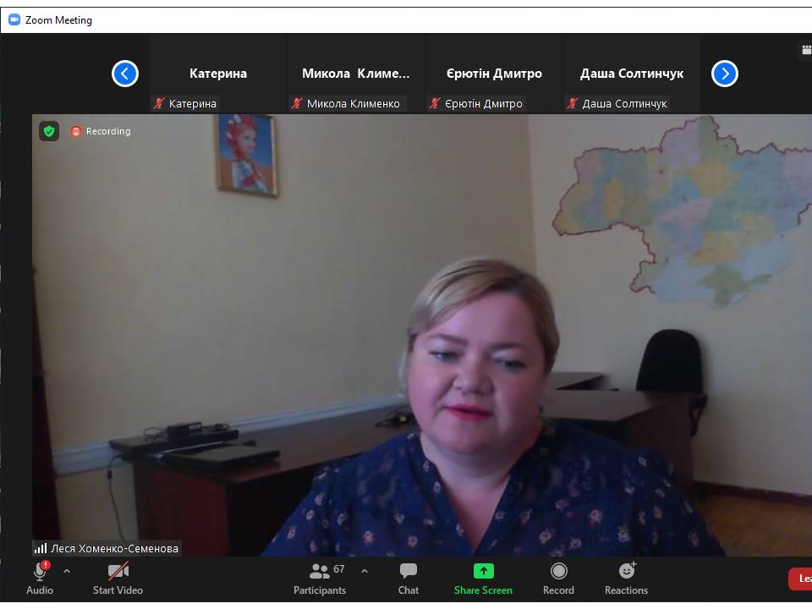This screenshot has width=812, height=609.
Task: Go to previous page of participant thumbnails
Action: [x=125, y=74]
